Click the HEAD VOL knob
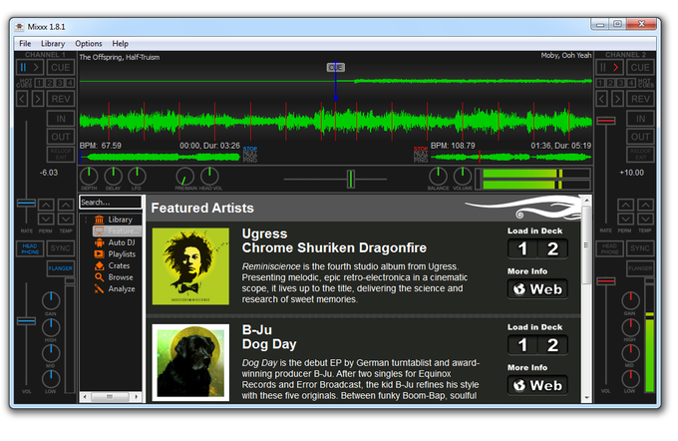The height and width of the screenshot is (441, 678). (x=209, y=177)
